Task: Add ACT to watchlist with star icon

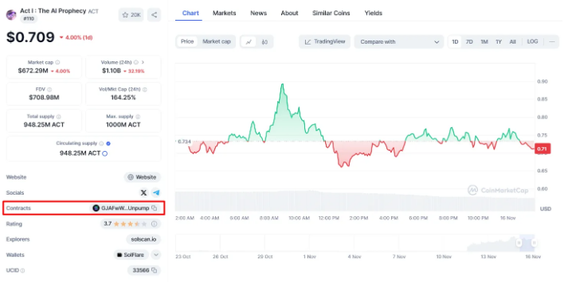Action: pyautogui.click(x=131, y=15)
